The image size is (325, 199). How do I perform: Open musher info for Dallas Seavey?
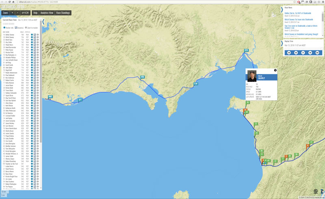(32, 35)
